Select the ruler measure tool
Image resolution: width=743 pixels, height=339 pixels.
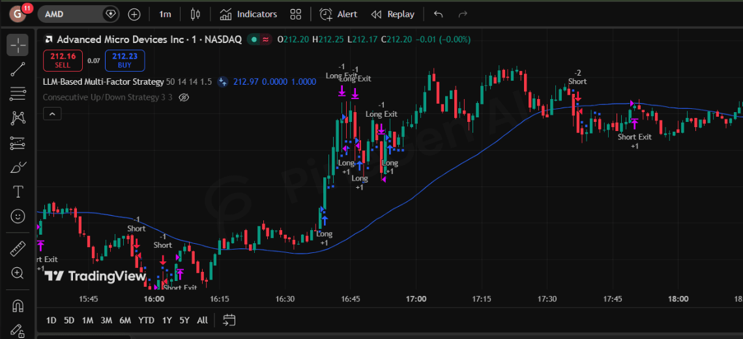pos(18,248)
